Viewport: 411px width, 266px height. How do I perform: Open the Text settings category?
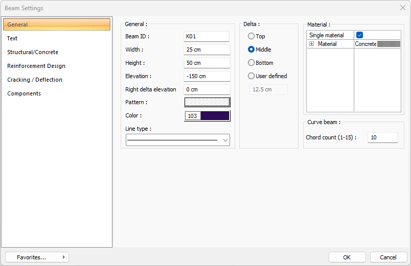click(13, 38)
